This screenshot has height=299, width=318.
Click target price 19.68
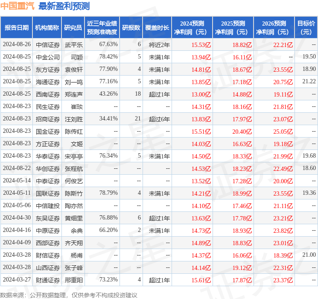(x=309, y=155)
